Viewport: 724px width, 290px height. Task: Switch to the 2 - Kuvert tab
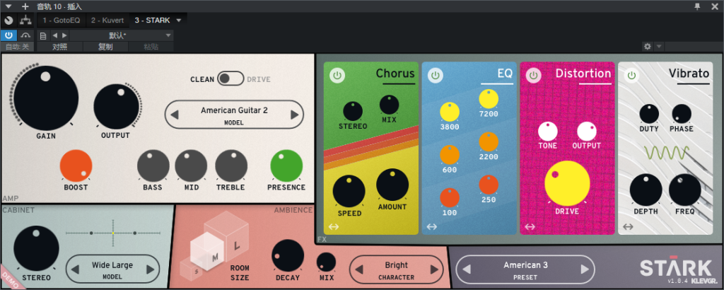(107, 21)
